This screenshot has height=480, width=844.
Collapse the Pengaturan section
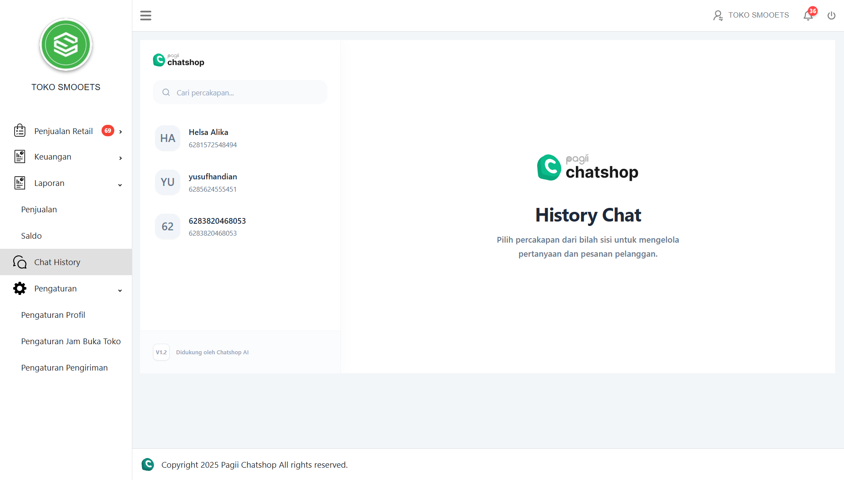tap(120, 291)
